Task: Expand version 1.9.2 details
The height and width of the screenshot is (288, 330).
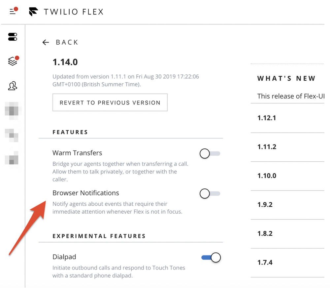Action: click(265, 205)
